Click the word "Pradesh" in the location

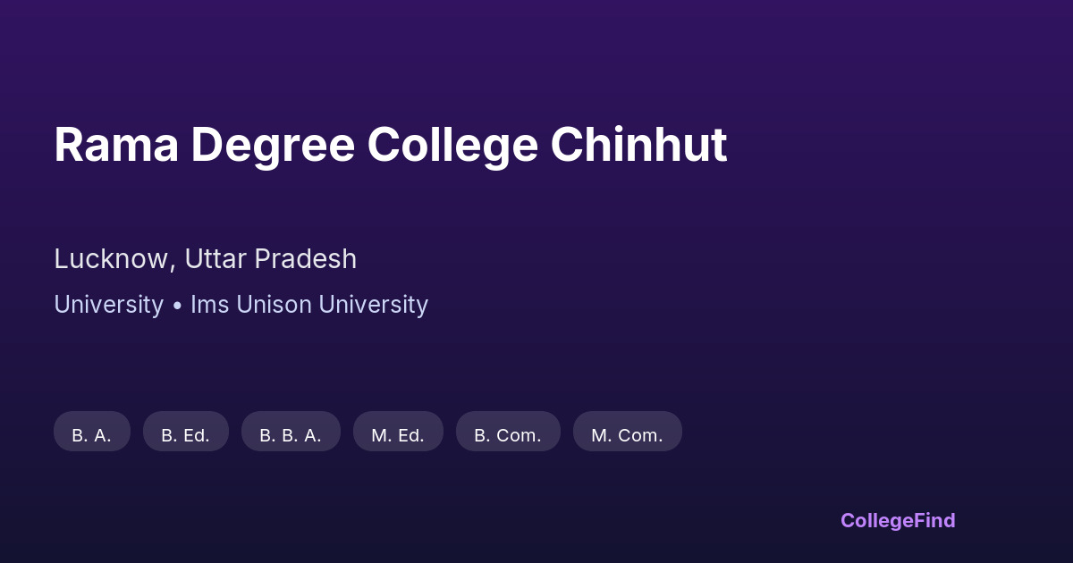pyautogui.click(x=306, y=259)
